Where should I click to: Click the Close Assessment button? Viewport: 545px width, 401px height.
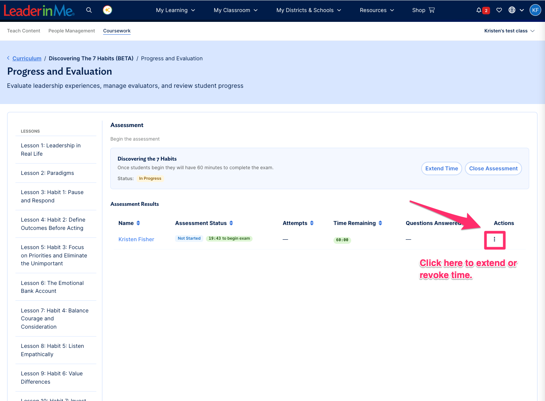493,168
